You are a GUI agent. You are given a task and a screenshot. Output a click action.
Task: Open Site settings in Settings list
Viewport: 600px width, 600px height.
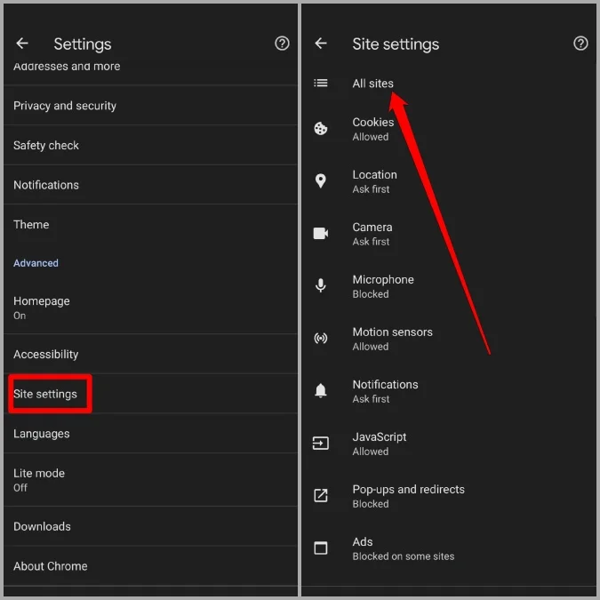tap(46, 394)
